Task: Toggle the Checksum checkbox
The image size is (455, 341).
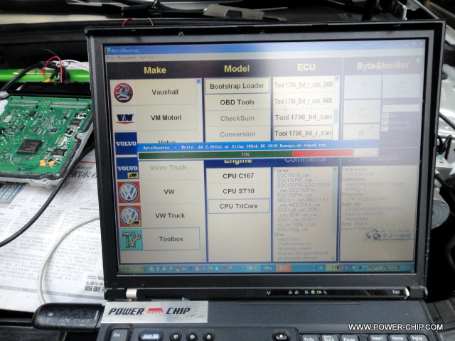Action: pyautogui.click(x=385, y=121)
